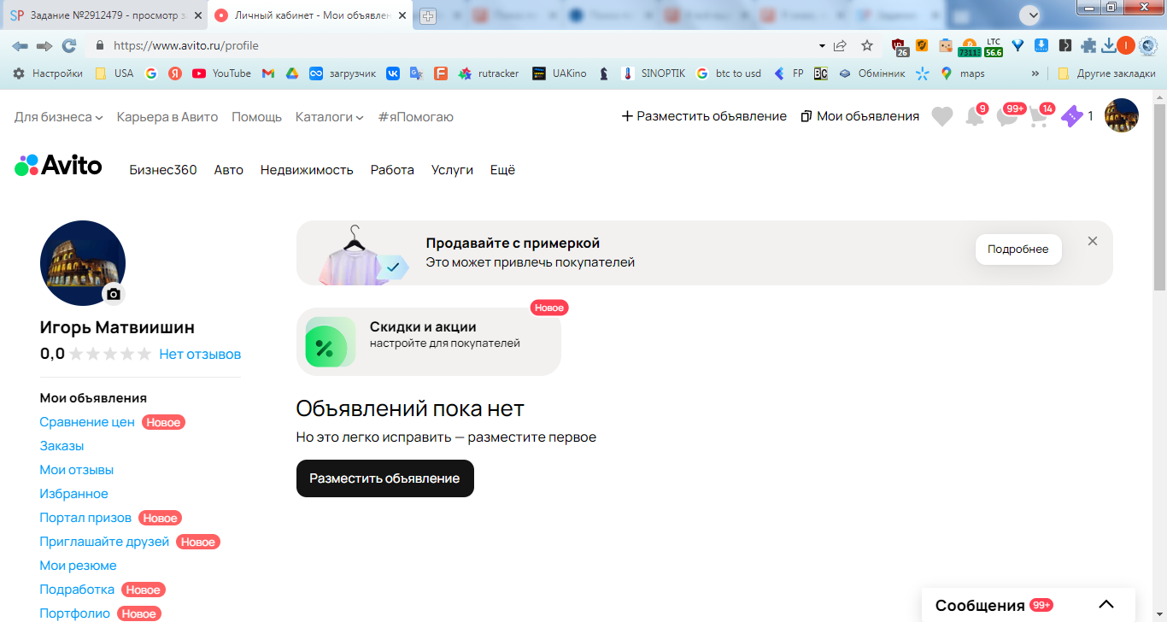Switch to the Задание №2912479 tab
This screenshot has height=622, width=1167.
[104, 15]
